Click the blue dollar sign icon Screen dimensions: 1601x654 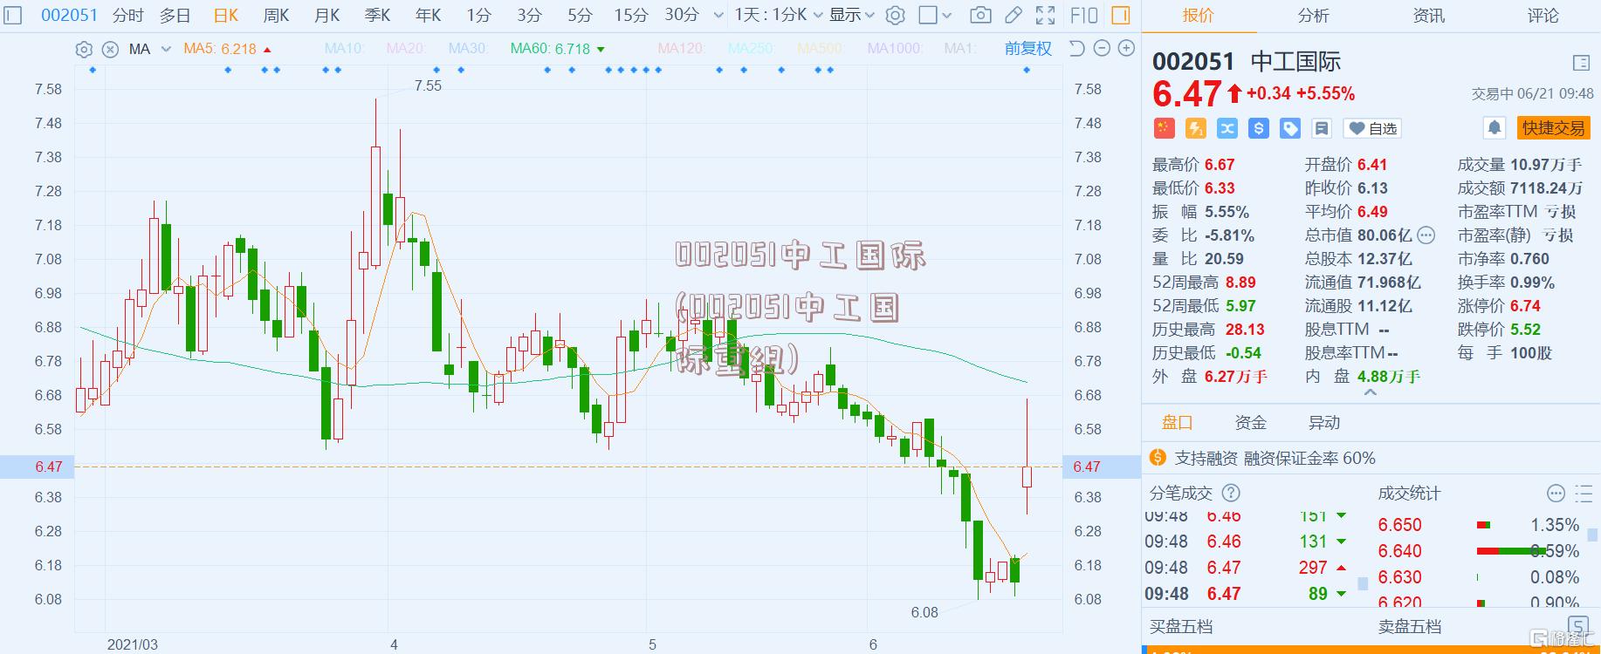1259,128
